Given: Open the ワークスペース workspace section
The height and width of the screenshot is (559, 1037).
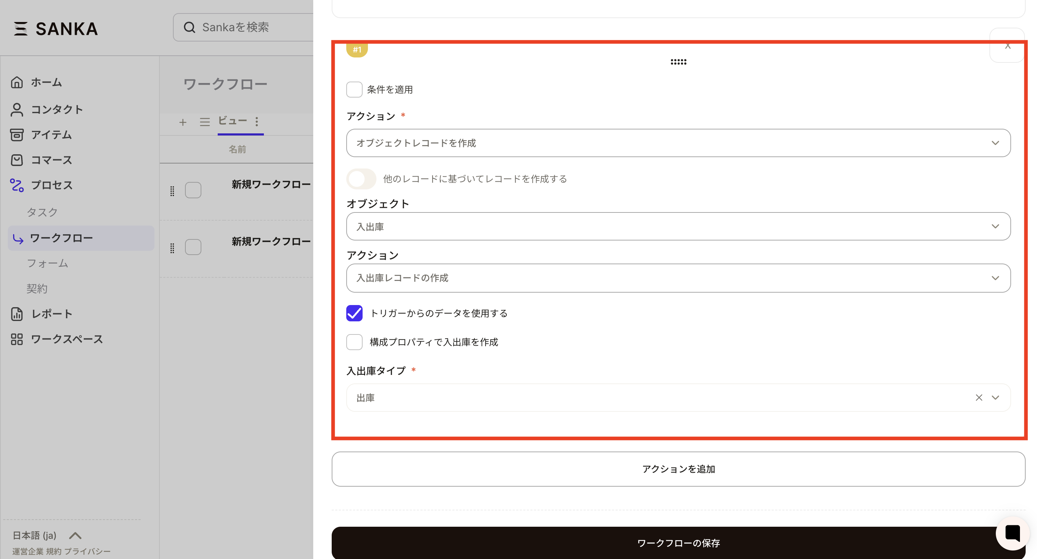Looking at the screenshot, I should pyautogui.click(x=67, y=339).
